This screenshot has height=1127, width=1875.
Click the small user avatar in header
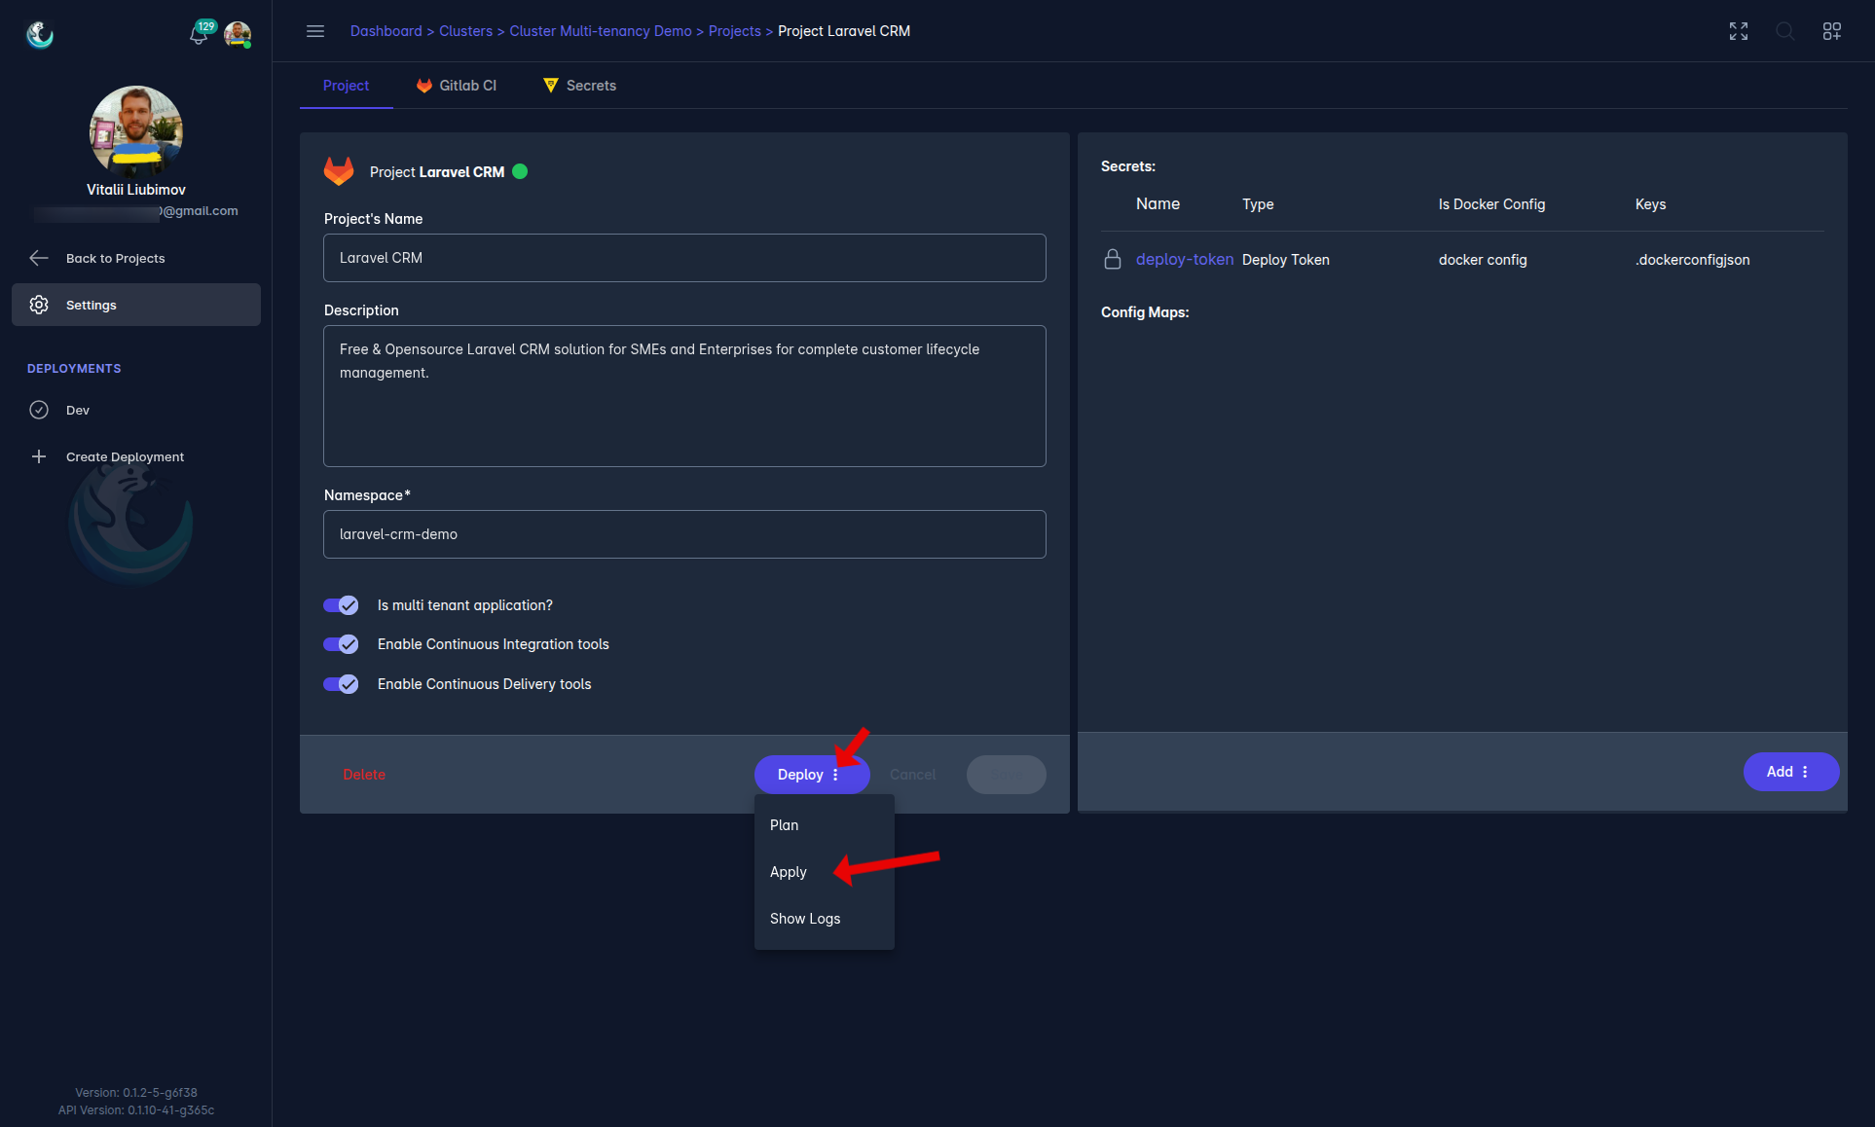(237, 34)
